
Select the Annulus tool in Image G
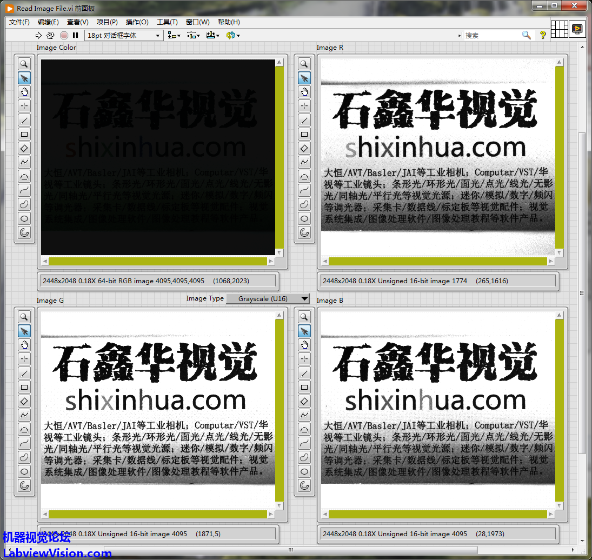pos(24,485)
